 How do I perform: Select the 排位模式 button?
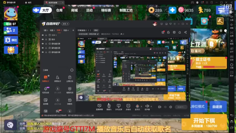[199, 106]
